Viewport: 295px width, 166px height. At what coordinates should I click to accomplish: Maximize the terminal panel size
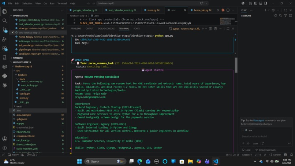228,29
